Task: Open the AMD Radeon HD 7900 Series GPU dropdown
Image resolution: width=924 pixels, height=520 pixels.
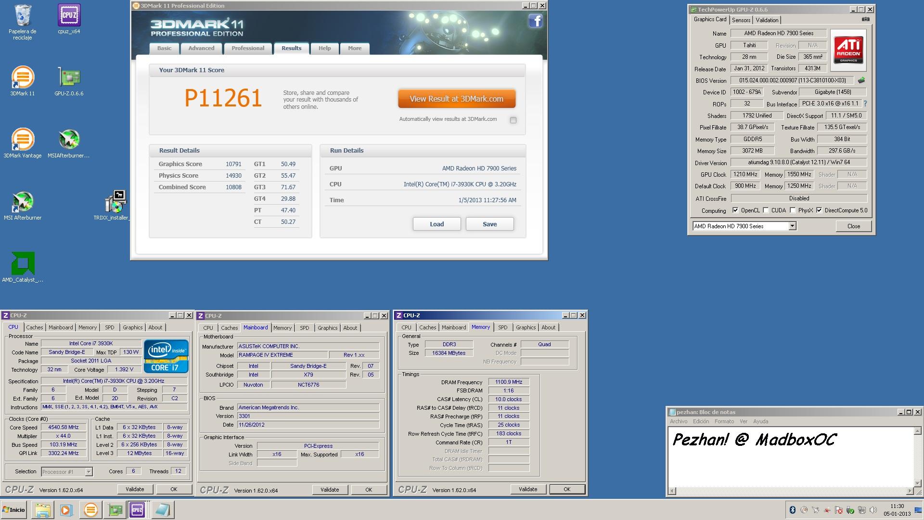Action: 744,226
